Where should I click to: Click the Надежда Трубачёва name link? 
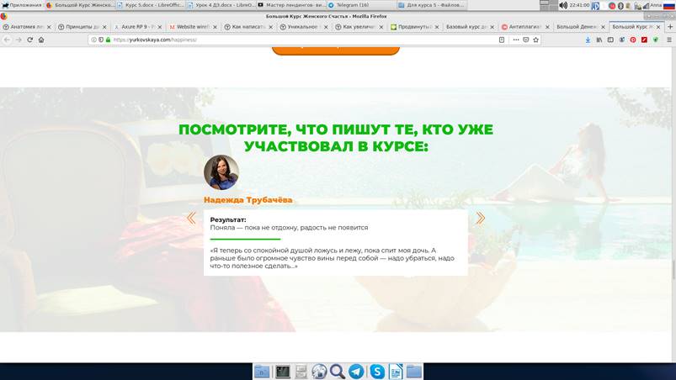click(248, 200)
